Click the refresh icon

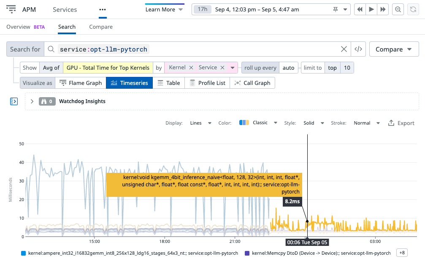coord(413,9)
